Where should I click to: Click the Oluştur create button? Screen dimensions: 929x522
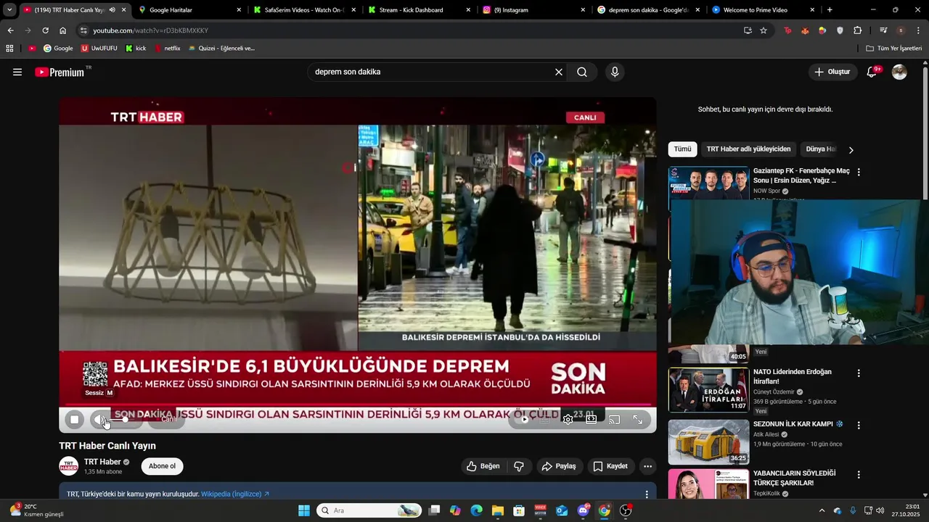point(832,72)
